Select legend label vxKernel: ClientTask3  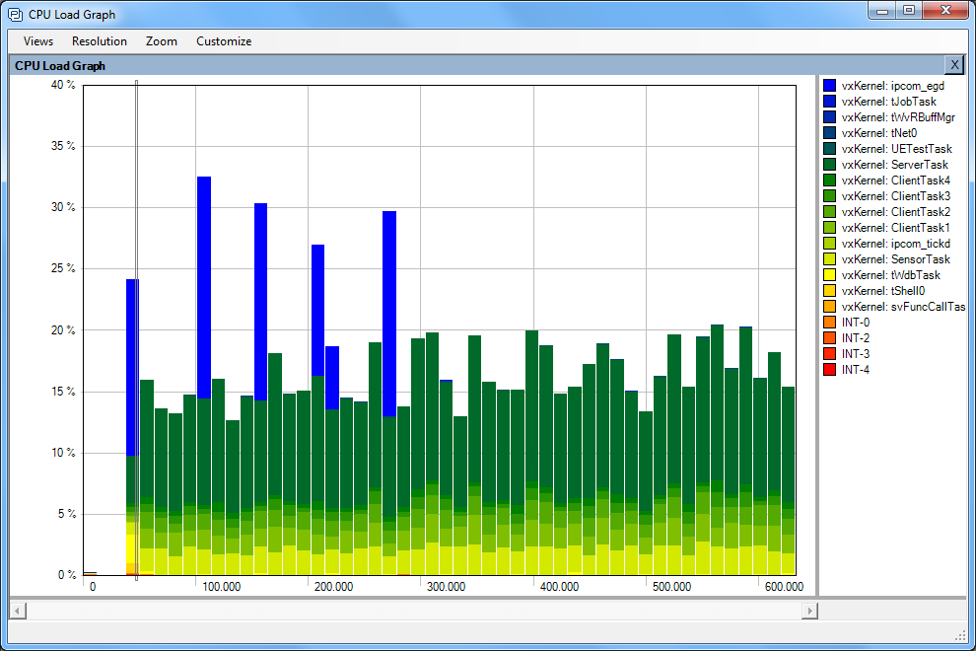tap(896, 195)
